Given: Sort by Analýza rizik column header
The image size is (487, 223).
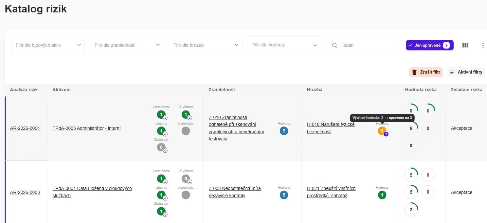Looking at the screenshot, I should pyautogui.click(x=24, y=90).
